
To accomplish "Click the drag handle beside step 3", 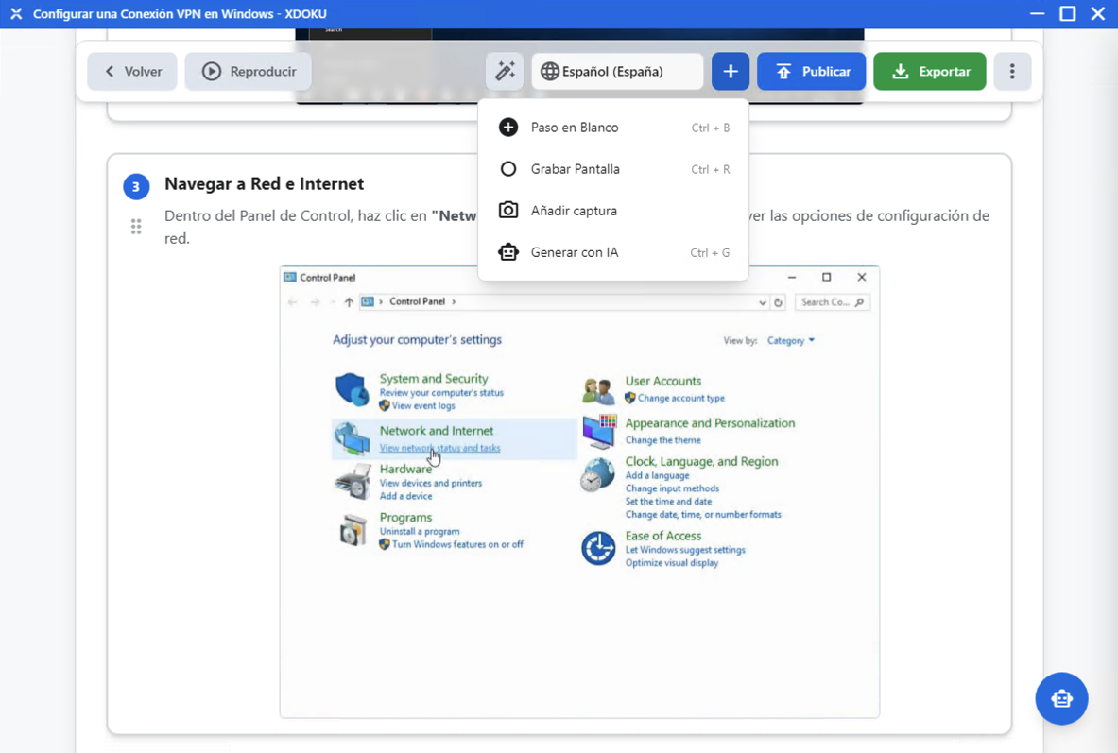I will coord(136,227).
